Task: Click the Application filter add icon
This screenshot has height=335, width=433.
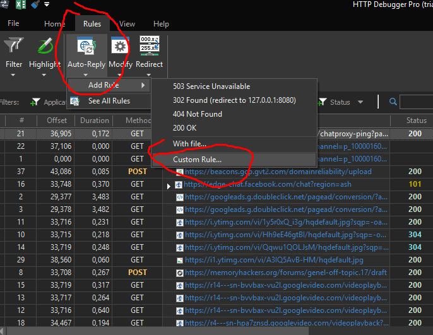Action: [35, 102]
